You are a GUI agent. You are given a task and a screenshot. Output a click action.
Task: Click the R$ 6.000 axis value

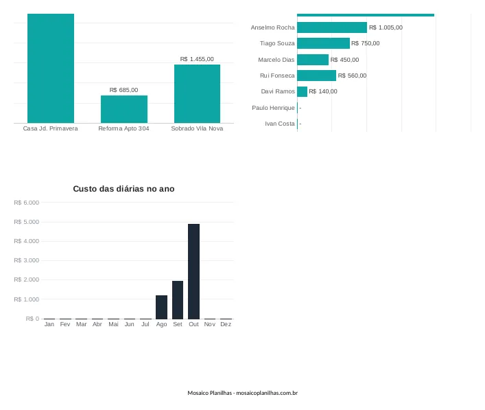(x=27, y=203)
